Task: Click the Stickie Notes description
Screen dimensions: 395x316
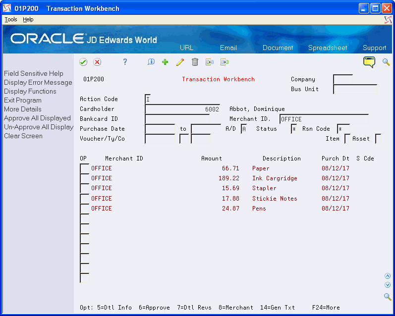Action: coord(275,199)
